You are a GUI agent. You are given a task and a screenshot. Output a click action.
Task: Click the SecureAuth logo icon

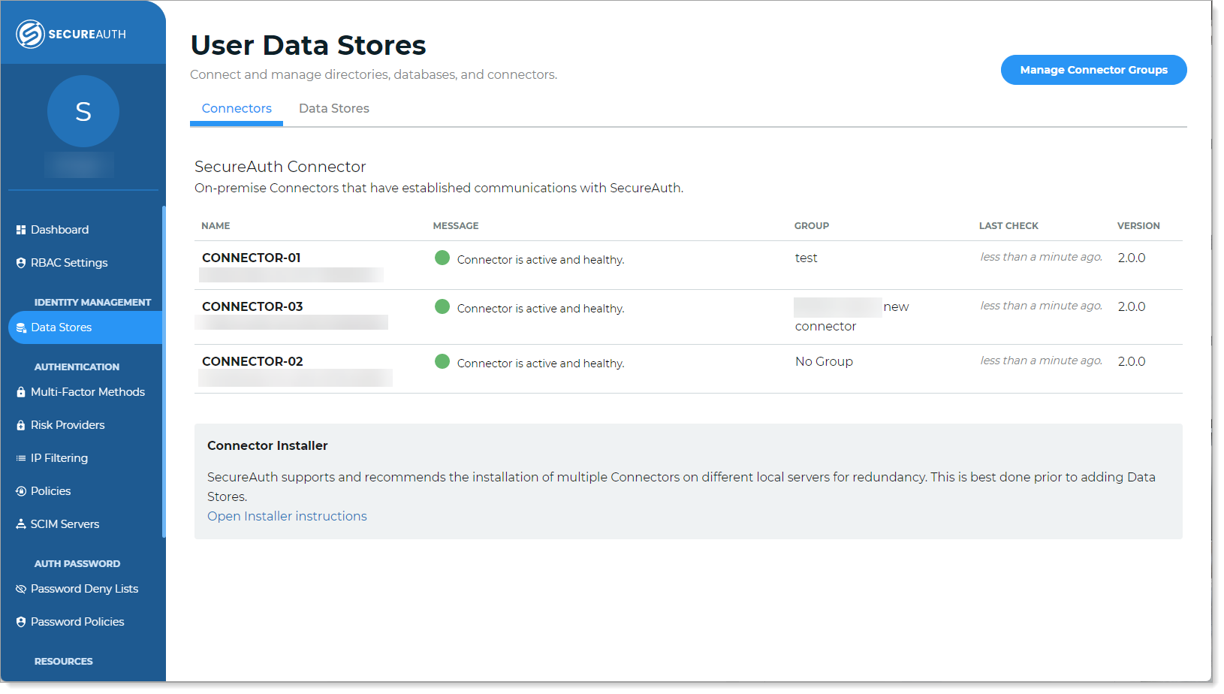point(31,35)
